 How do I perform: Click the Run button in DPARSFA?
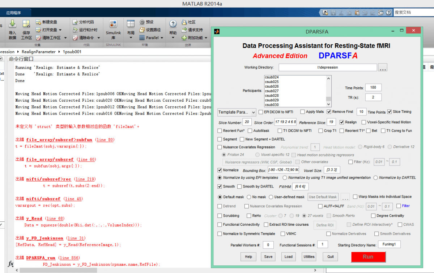coord(368,257)
